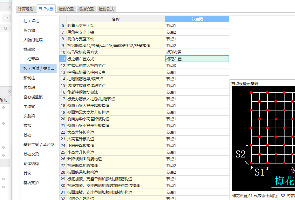Click 节点1 cell for 阴角无支座下铁
295x200 pixels.
pyautogui.click(x=197, y=26)
